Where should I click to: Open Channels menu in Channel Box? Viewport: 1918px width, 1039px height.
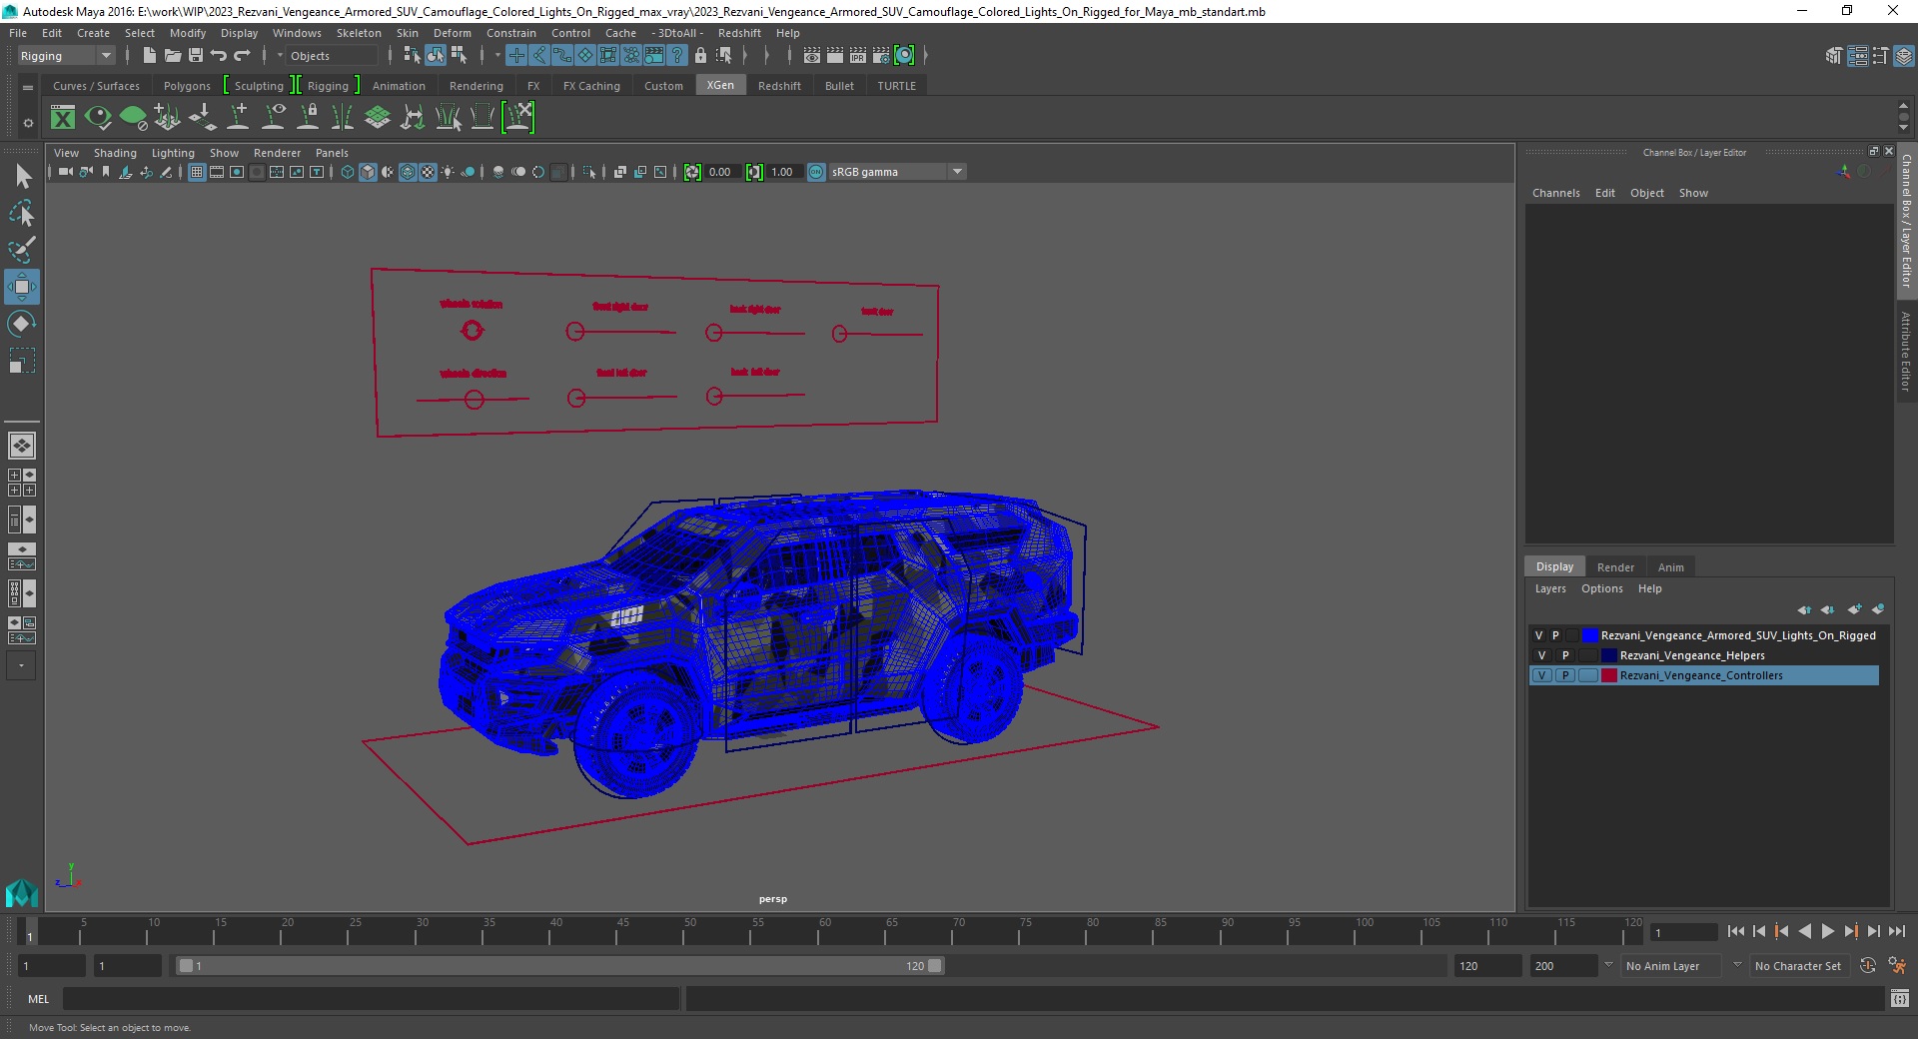(x=1555, y=193)
